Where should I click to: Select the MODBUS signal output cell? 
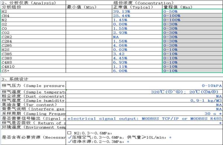(x=144, y=118)
